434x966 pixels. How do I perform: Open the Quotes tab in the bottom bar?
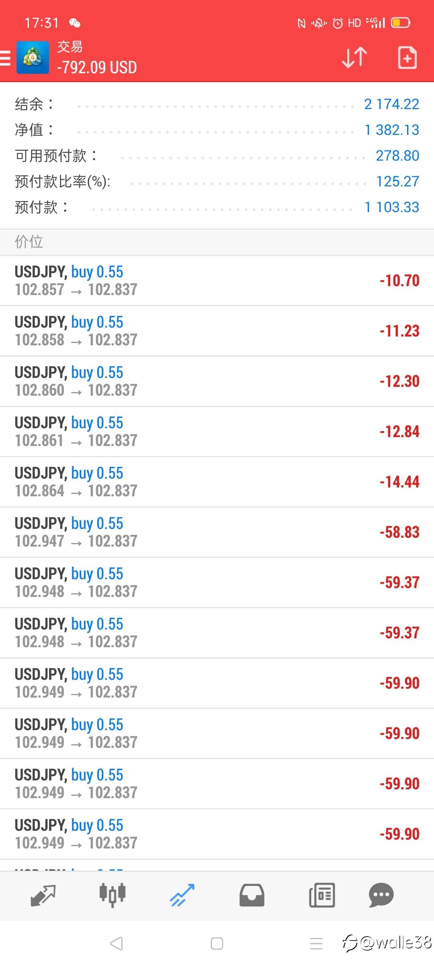[x=43, y=895]
